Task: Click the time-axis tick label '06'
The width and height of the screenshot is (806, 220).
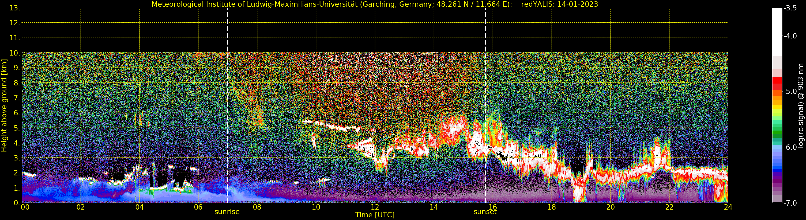Action: click(198, 207)
